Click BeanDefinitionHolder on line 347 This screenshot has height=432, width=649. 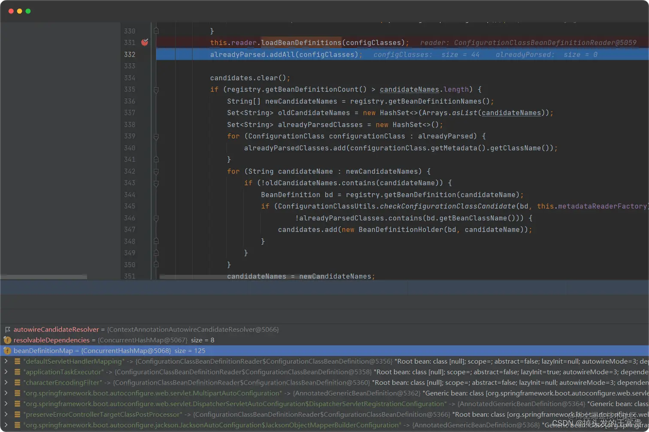click(401, 230)
